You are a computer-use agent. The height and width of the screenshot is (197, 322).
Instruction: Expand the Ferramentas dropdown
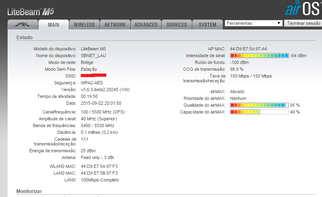254,23
